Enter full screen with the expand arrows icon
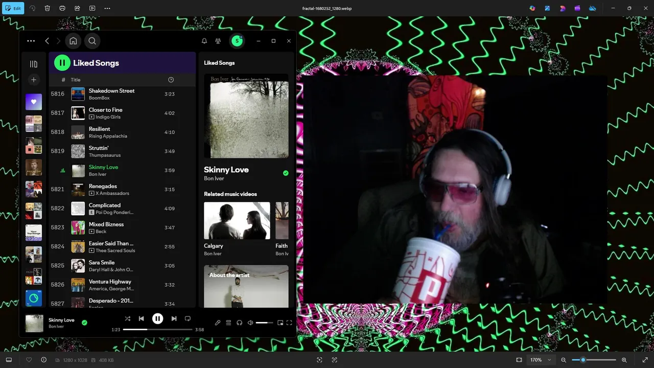Image resolution: width=654 pixels, height=368 pixels. (645, 360)
